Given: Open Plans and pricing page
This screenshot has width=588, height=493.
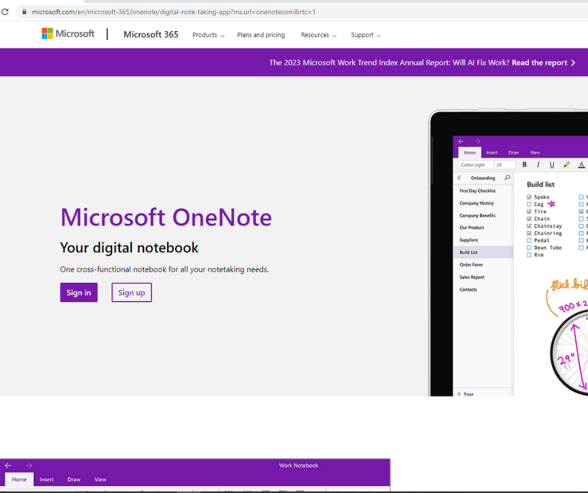Looking at the screenshot, I should [261, 35].
